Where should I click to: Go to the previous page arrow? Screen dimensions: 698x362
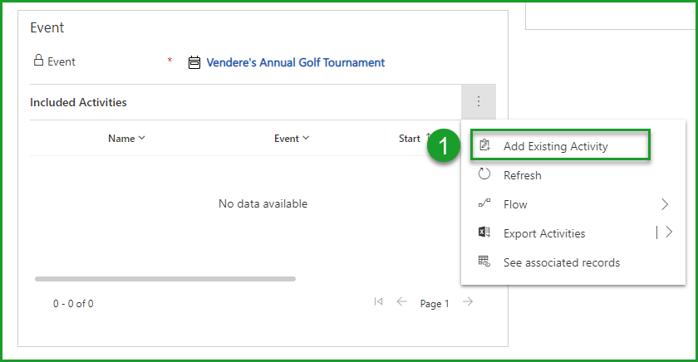click(402, 302)
